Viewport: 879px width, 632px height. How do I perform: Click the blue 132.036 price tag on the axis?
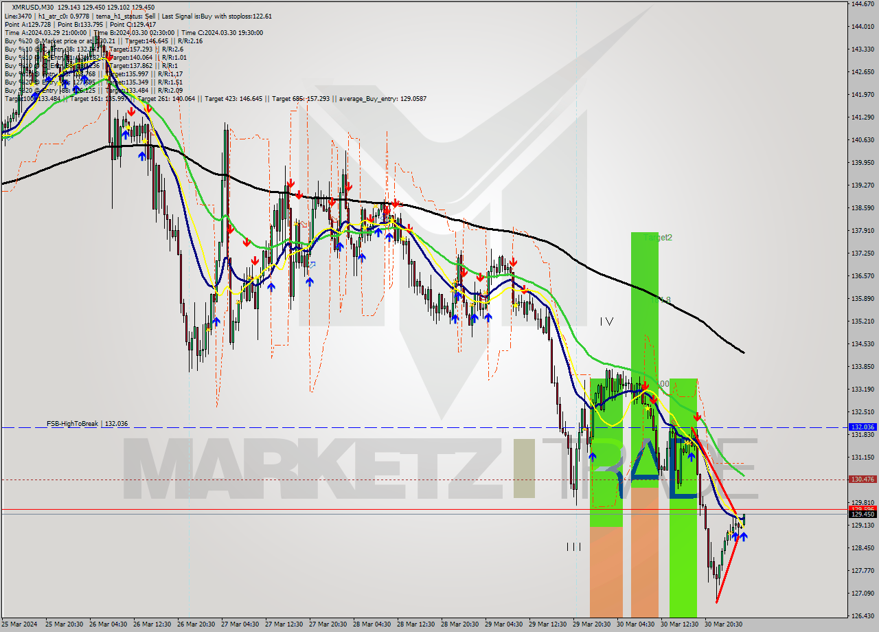[863, 427]
